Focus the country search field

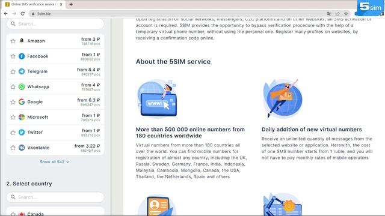pos(55,197)
